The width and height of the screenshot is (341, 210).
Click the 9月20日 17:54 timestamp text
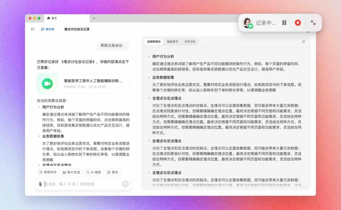point(75,87)
